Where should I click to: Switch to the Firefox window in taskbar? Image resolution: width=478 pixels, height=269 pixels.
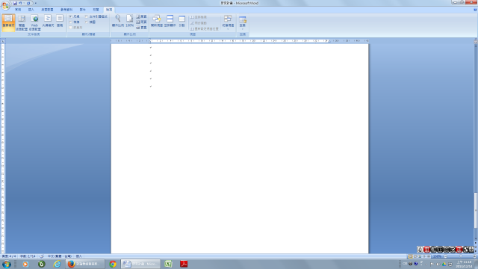85,264
